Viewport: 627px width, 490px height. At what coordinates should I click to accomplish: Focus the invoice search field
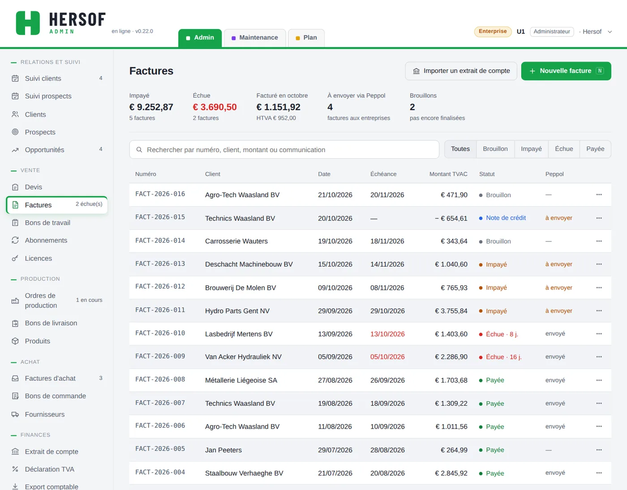pyautogui.click(x=284, y=150)
